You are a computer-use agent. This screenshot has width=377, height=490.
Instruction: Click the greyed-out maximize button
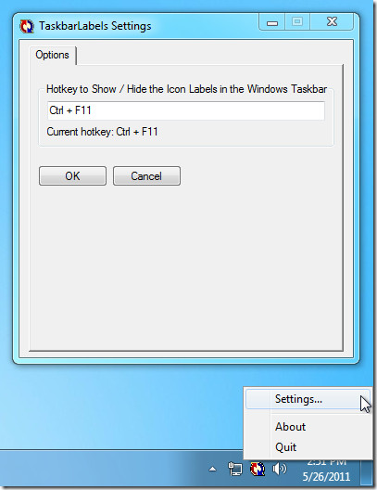[x=297, y=22]
